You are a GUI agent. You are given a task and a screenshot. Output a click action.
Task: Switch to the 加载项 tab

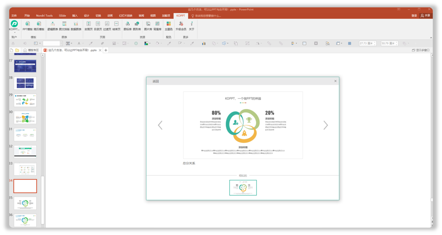tap(166, 16)
